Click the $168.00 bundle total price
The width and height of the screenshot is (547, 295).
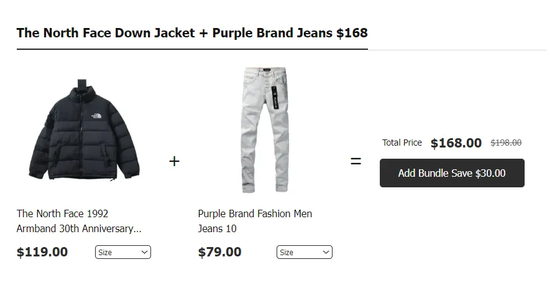pyautogui.click(x=456, y=143)
